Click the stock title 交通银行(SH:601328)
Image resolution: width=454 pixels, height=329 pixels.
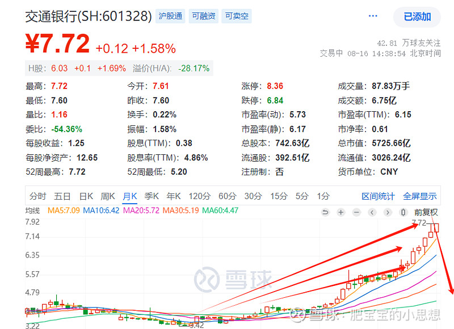89,16
